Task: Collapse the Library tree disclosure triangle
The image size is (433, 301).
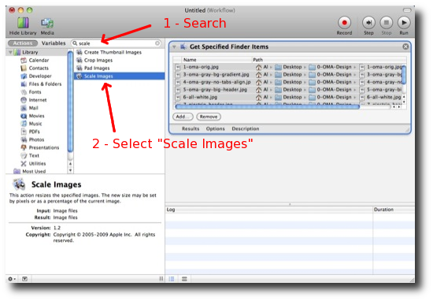Action: 10,52
